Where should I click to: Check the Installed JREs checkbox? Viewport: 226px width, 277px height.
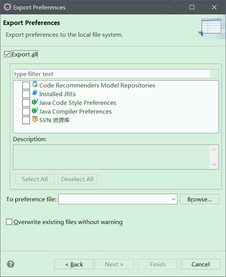(26, 94)
